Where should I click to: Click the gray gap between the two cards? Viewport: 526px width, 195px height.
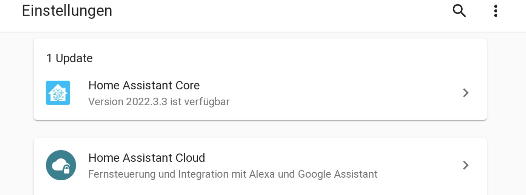pos(260,129)
